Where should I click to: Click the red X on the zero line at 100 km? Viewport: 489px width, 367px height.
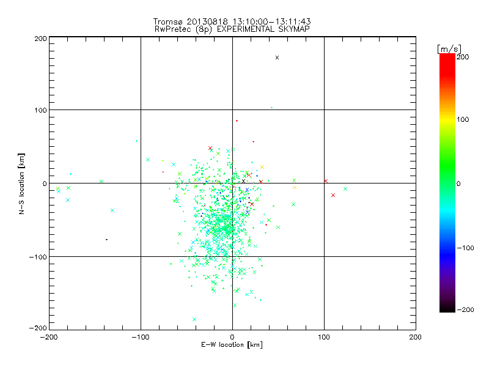pyautogui.click(x=326, y=181)
